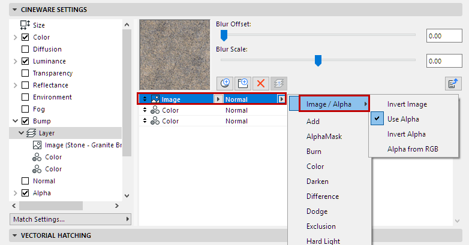The width and height of the screenshot is (469, 245).
Task: Collapse the Layer tree node
Action: click(x=21, y=133)
